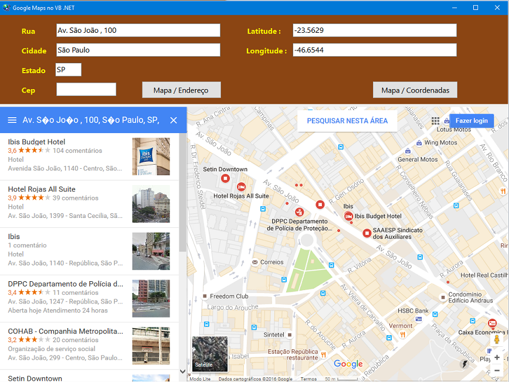The image size is (509, 382).
Task: Open COHAB - Companhia Metropolitana result
Action: click(89, 346)
